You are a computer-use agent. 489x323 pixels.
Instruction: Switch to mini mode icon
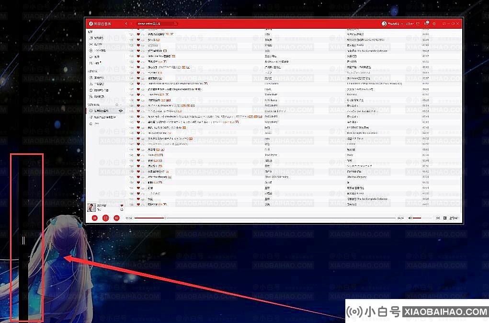pyautogui.click(x=444, y=23)
